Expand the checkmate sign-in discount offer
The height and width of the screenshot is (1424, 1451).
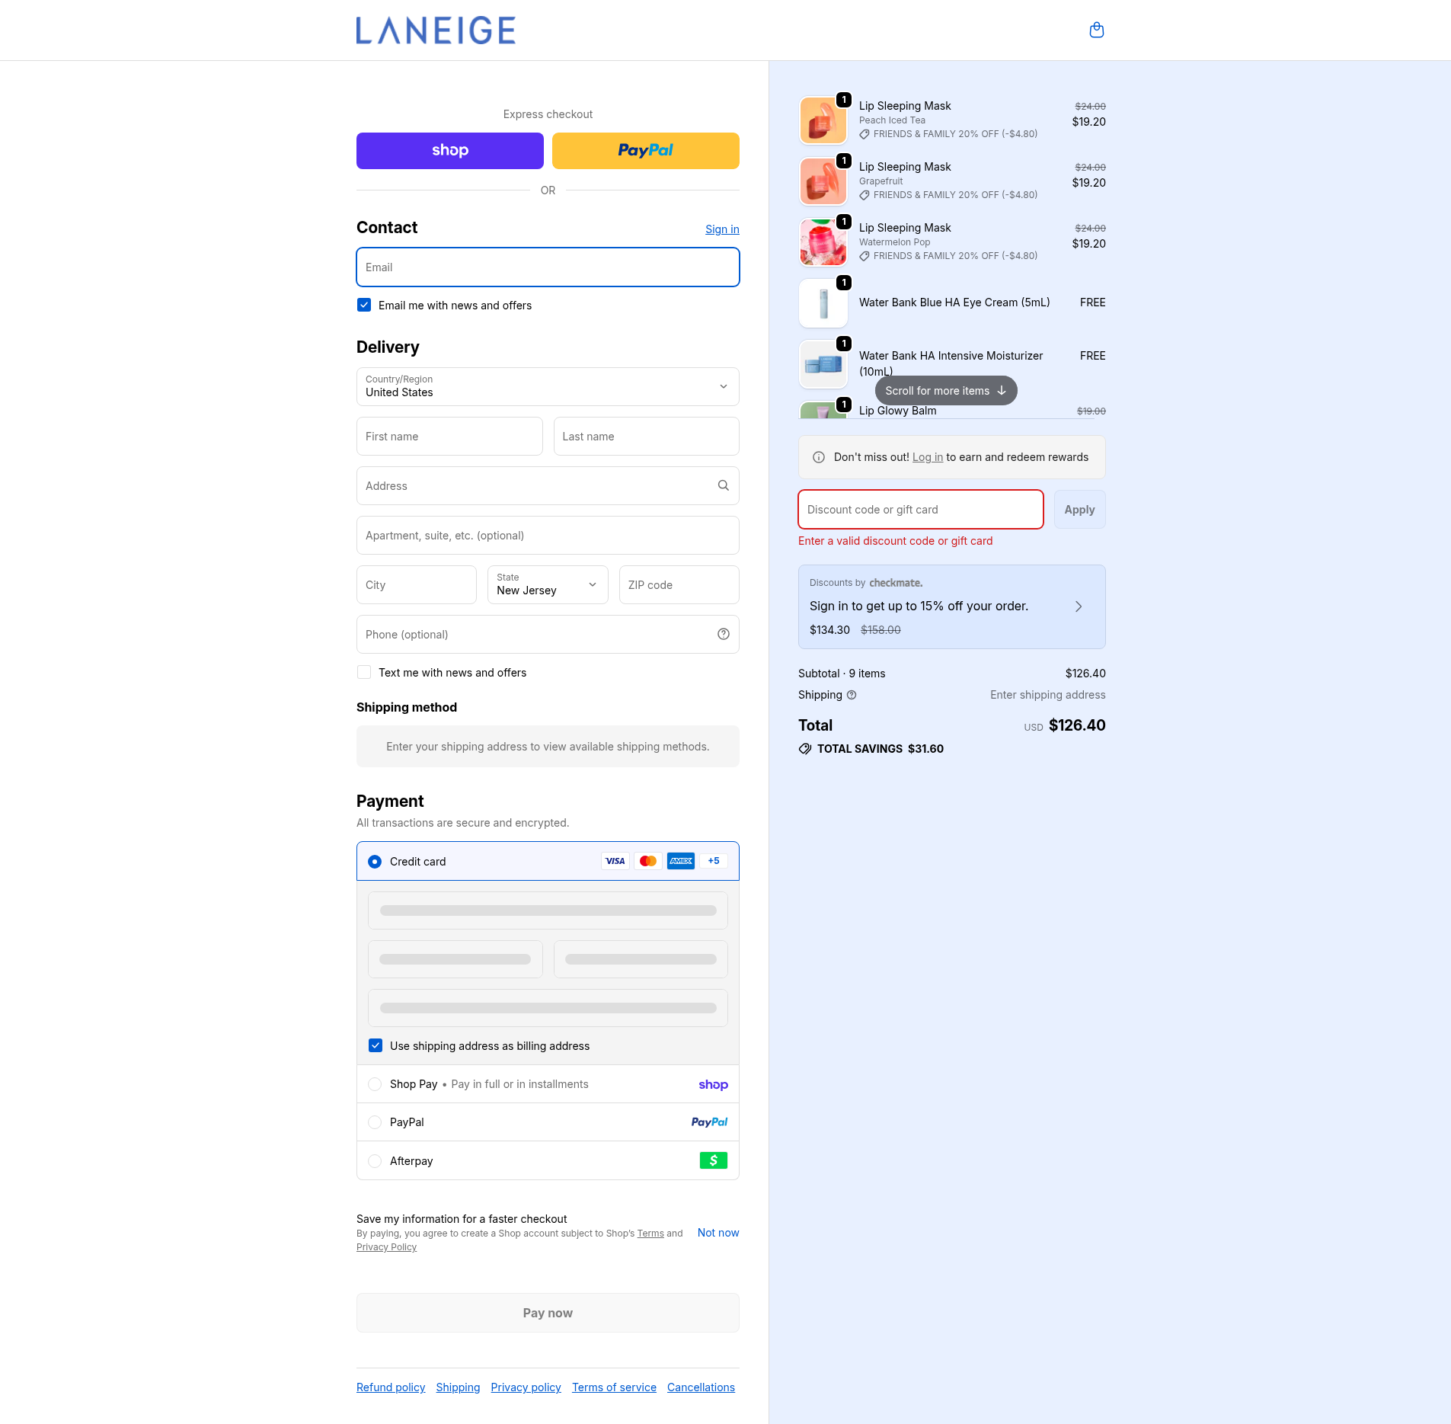click(1078, 606)
